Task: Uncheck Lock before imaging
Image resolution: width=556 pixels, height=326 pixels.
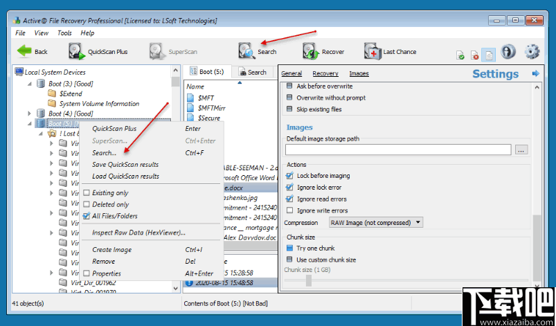Action: [x=290, y=176]
